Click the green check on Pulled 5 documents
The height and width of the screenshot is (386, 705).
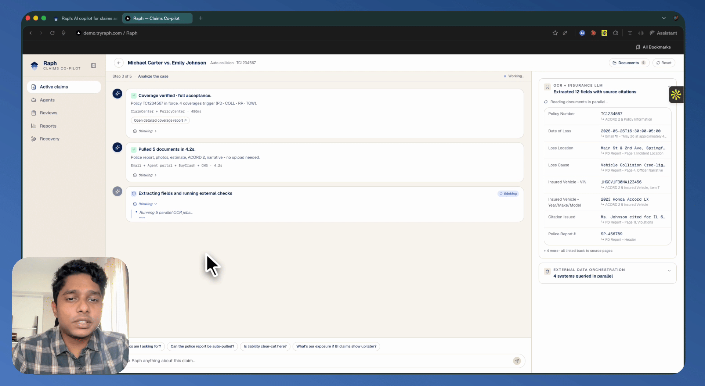(134, 149)
